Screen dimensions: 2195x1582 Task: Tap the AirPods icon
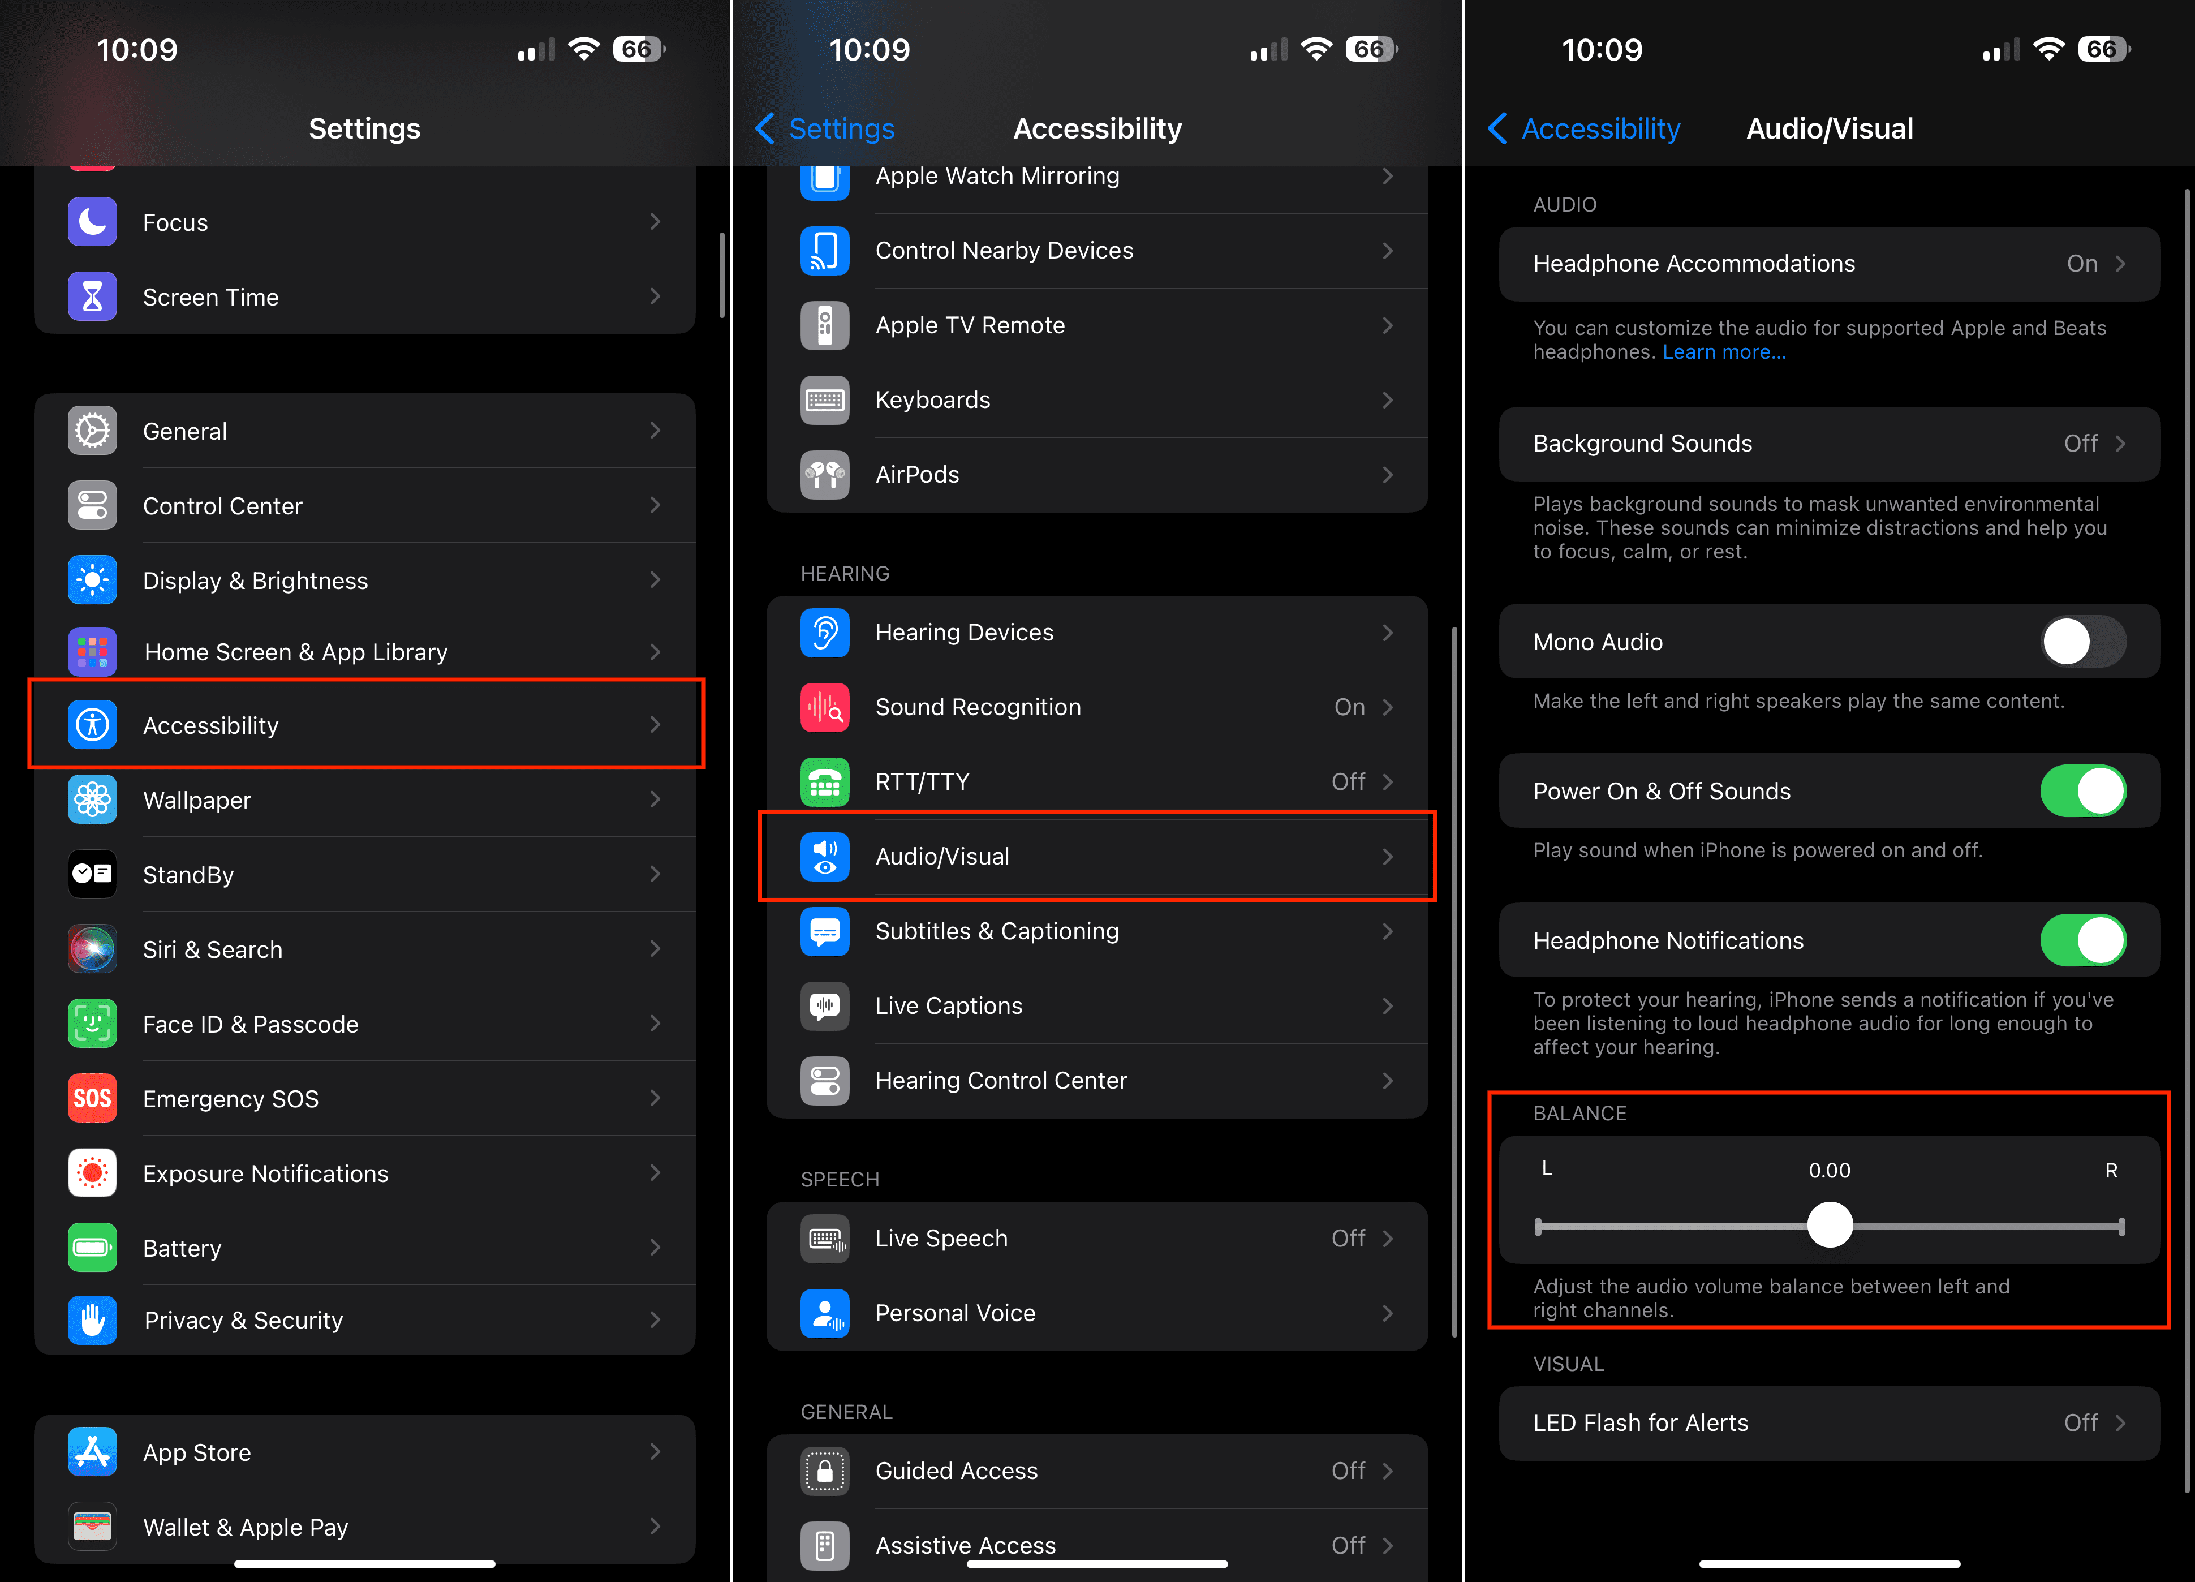click(825, 474)
